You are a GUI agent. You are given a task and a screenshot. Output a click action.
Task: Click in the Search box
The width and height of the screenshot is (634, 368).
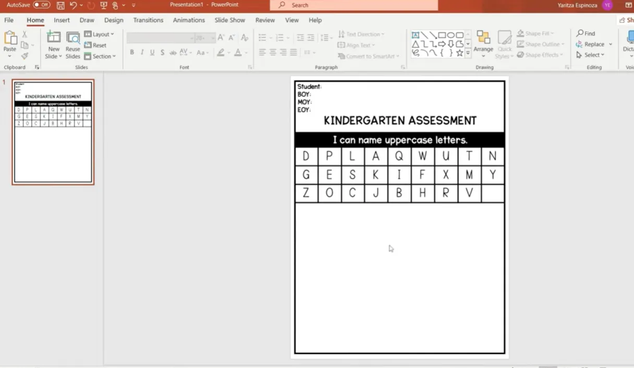(355, 5)
